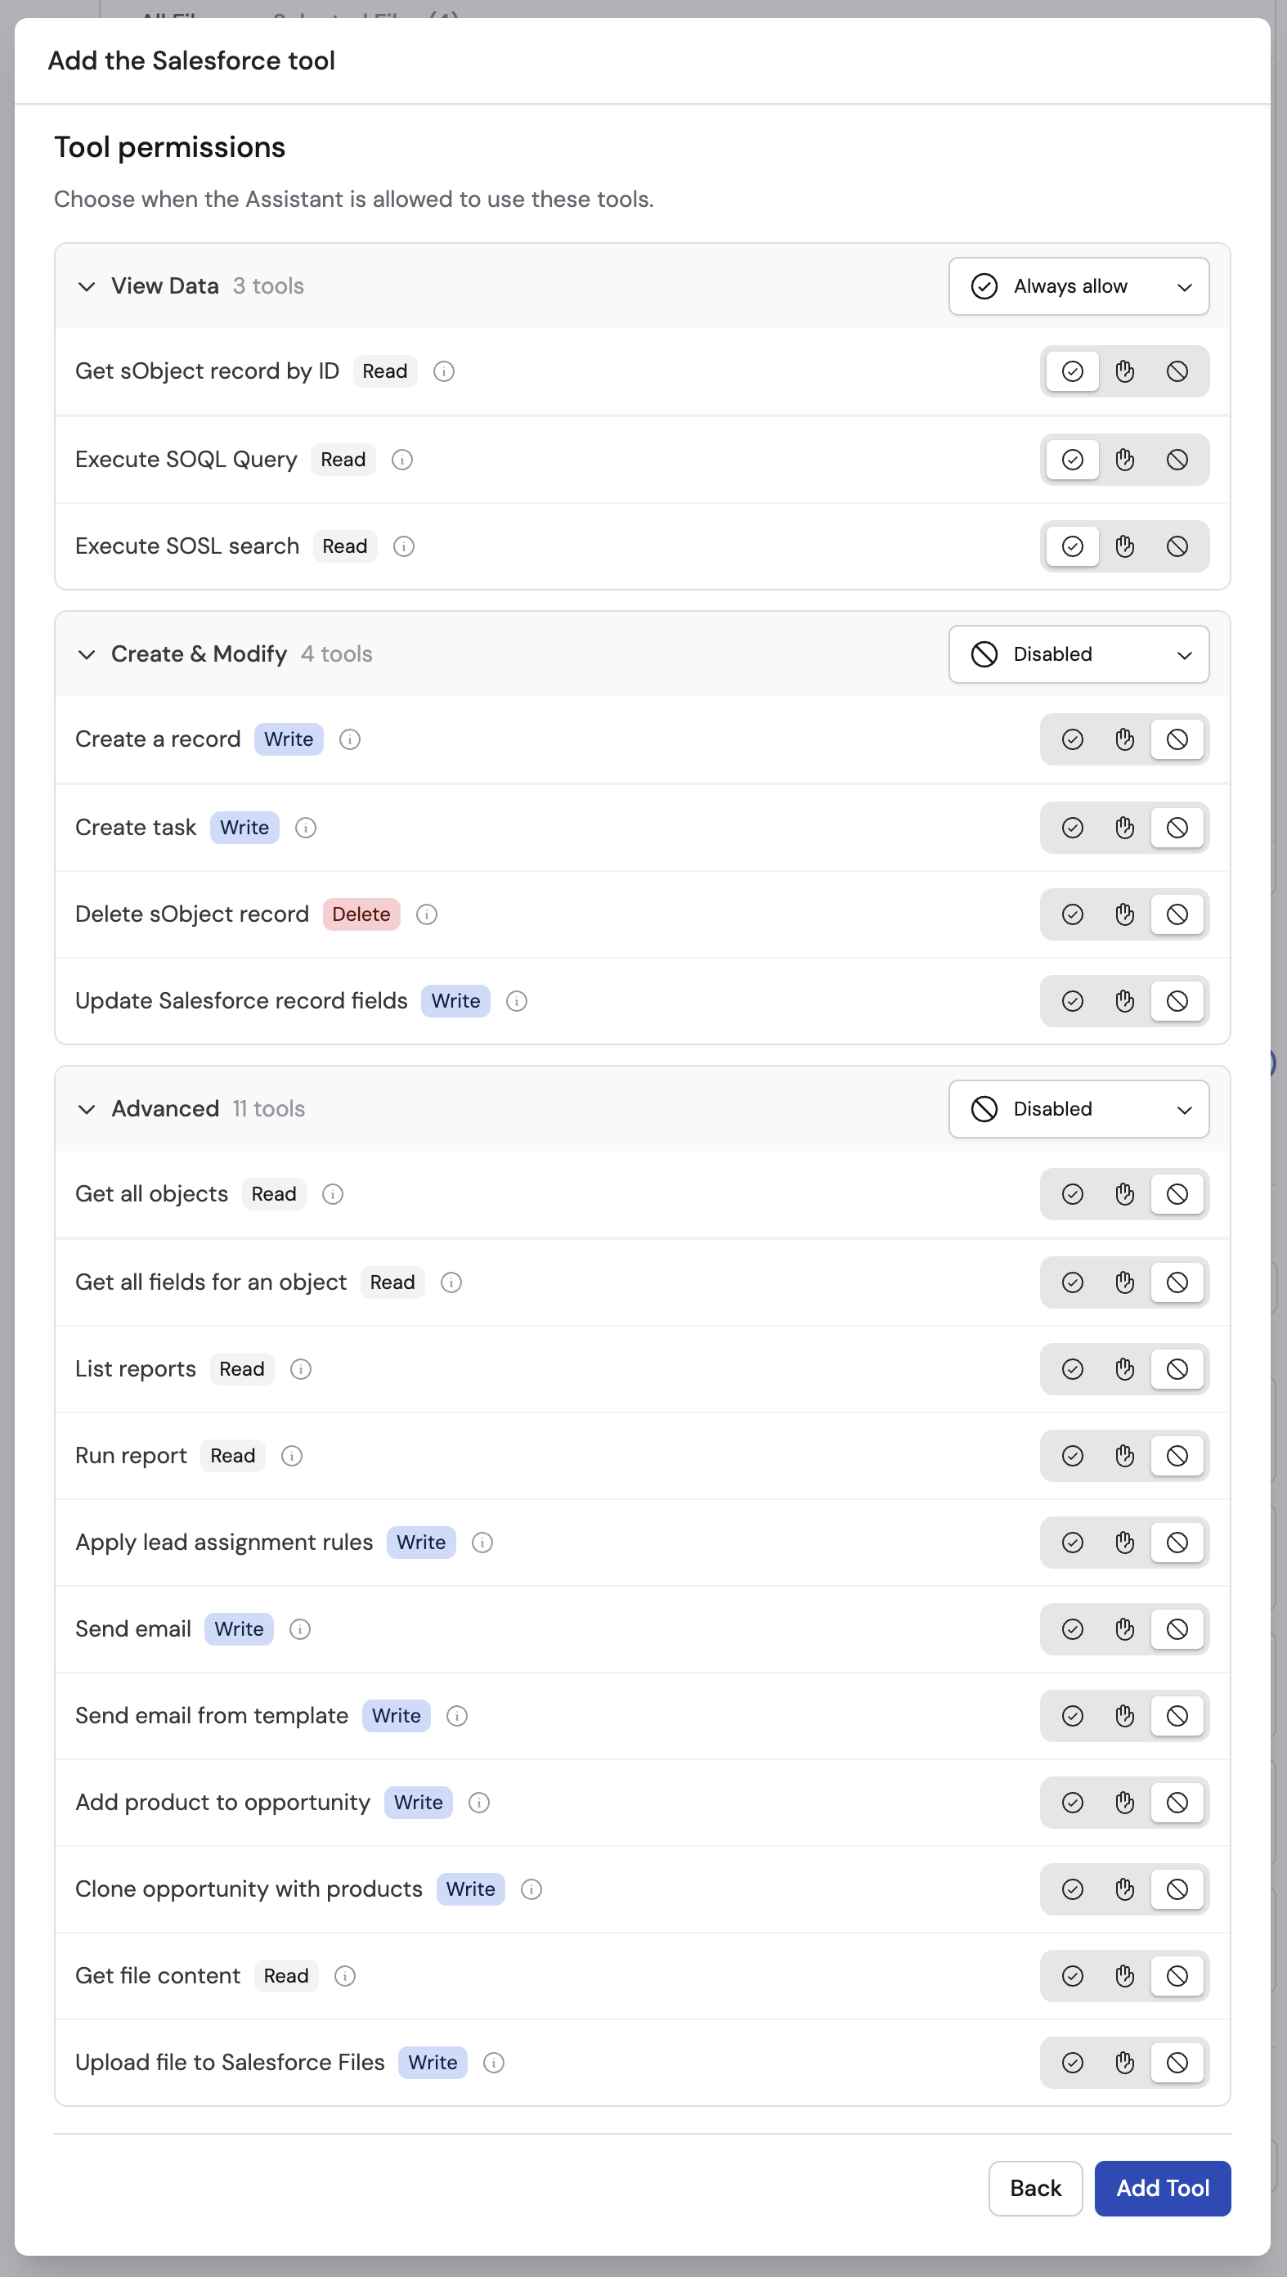Collapse the Advanced tools section

(86, 1109)
